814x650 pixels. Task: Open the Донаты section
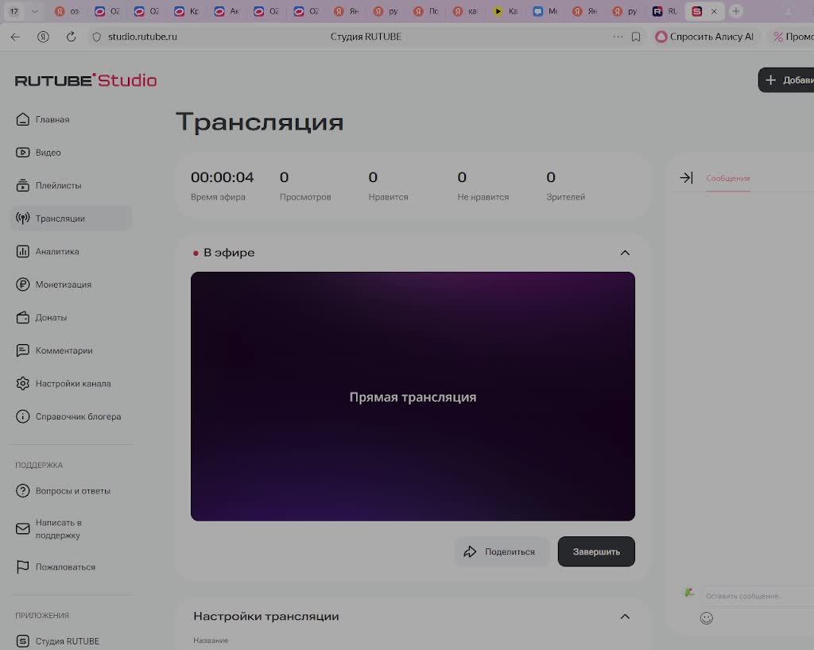[41, 318]
